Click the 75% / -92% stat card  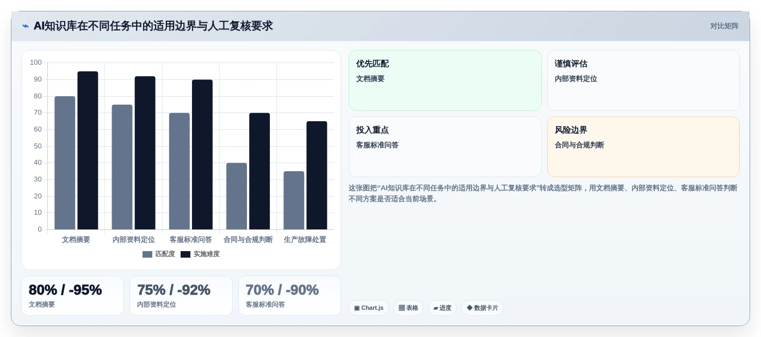pos(181,296)
